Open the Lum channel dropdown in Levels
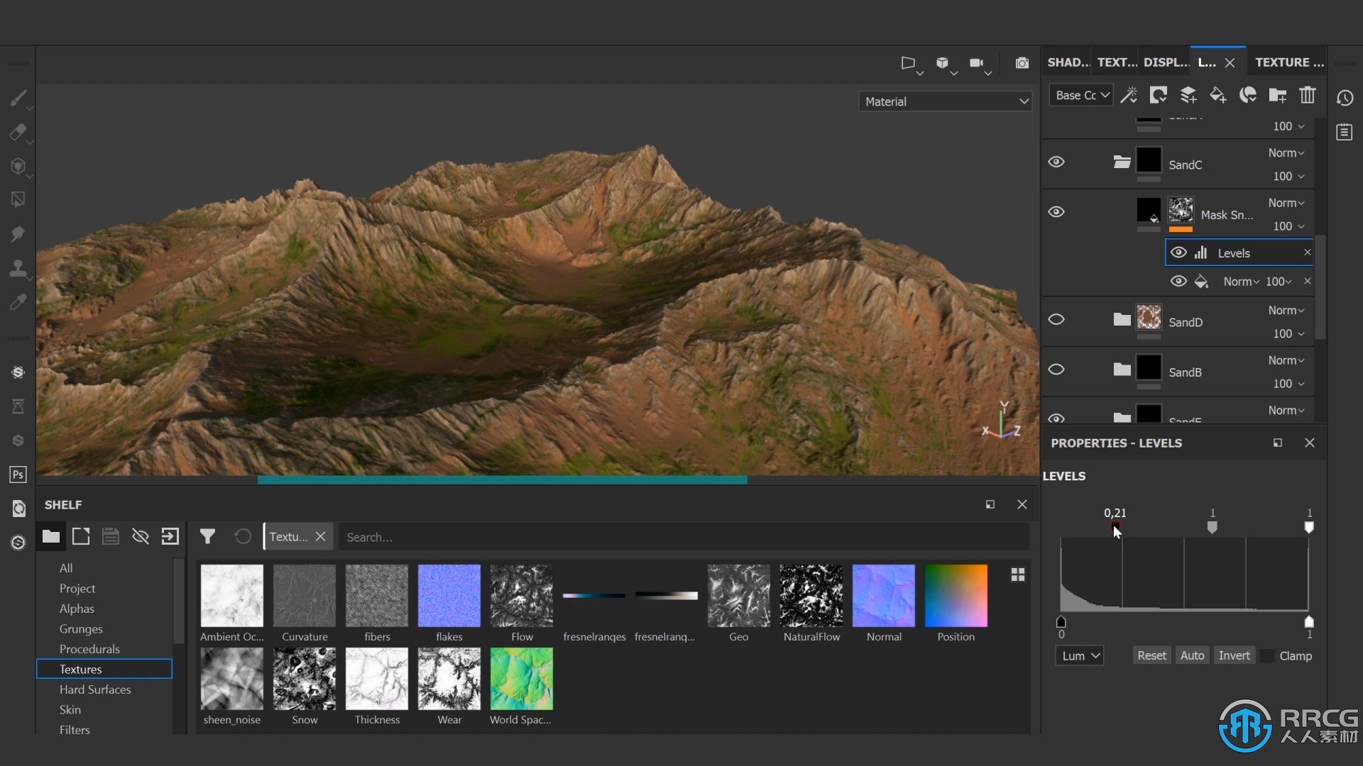 click(x=1078, y=655)
